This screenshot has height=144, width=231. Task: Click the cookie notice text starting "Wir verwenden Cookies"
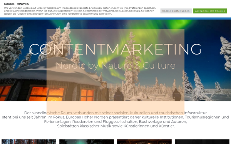coord(80,11)
